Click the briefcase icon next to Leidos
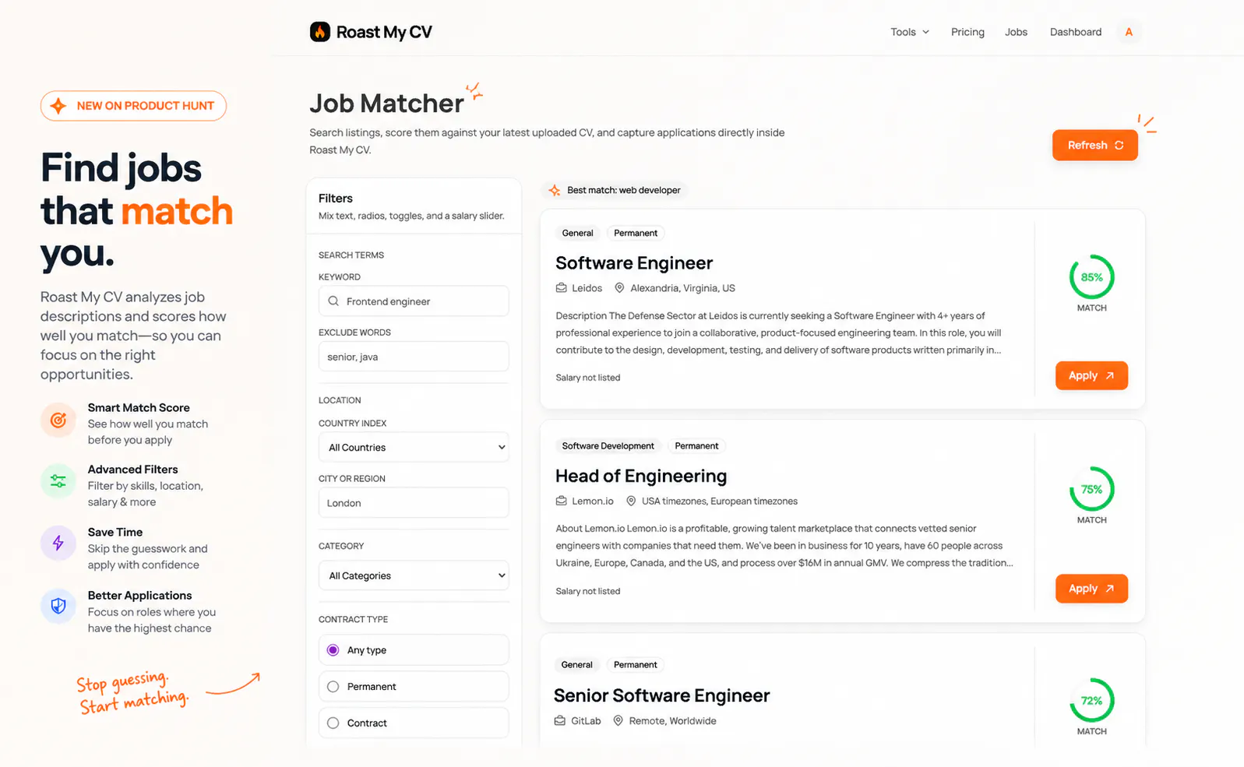This screenshot has width=1244, height=767. 561,288
